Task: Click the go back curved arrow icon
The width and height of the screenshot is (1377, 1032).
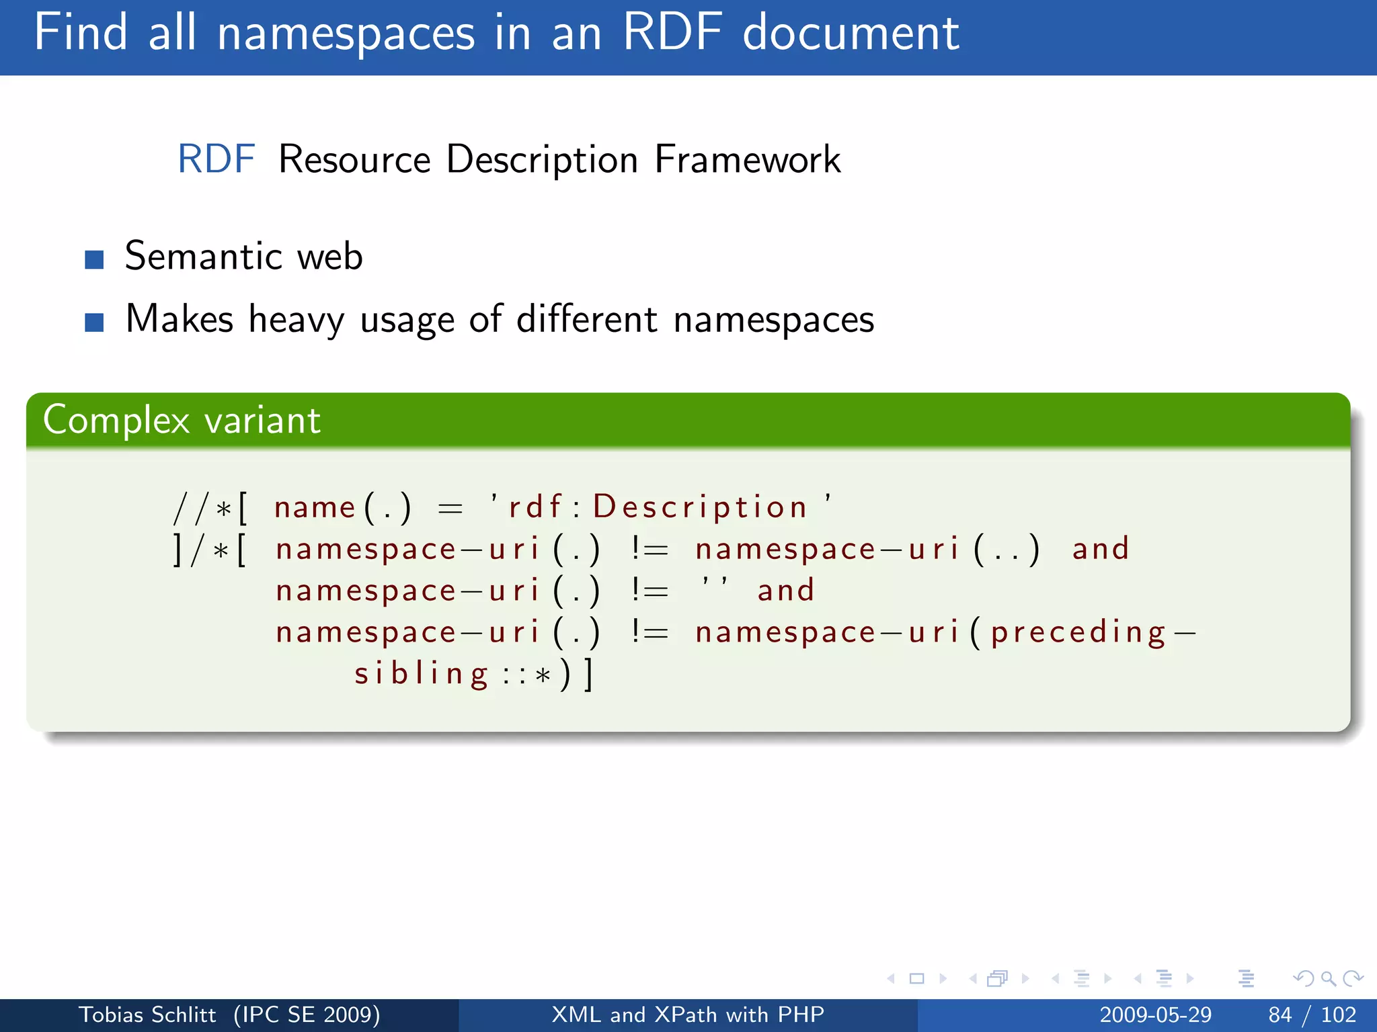Action: point(1303,979)
